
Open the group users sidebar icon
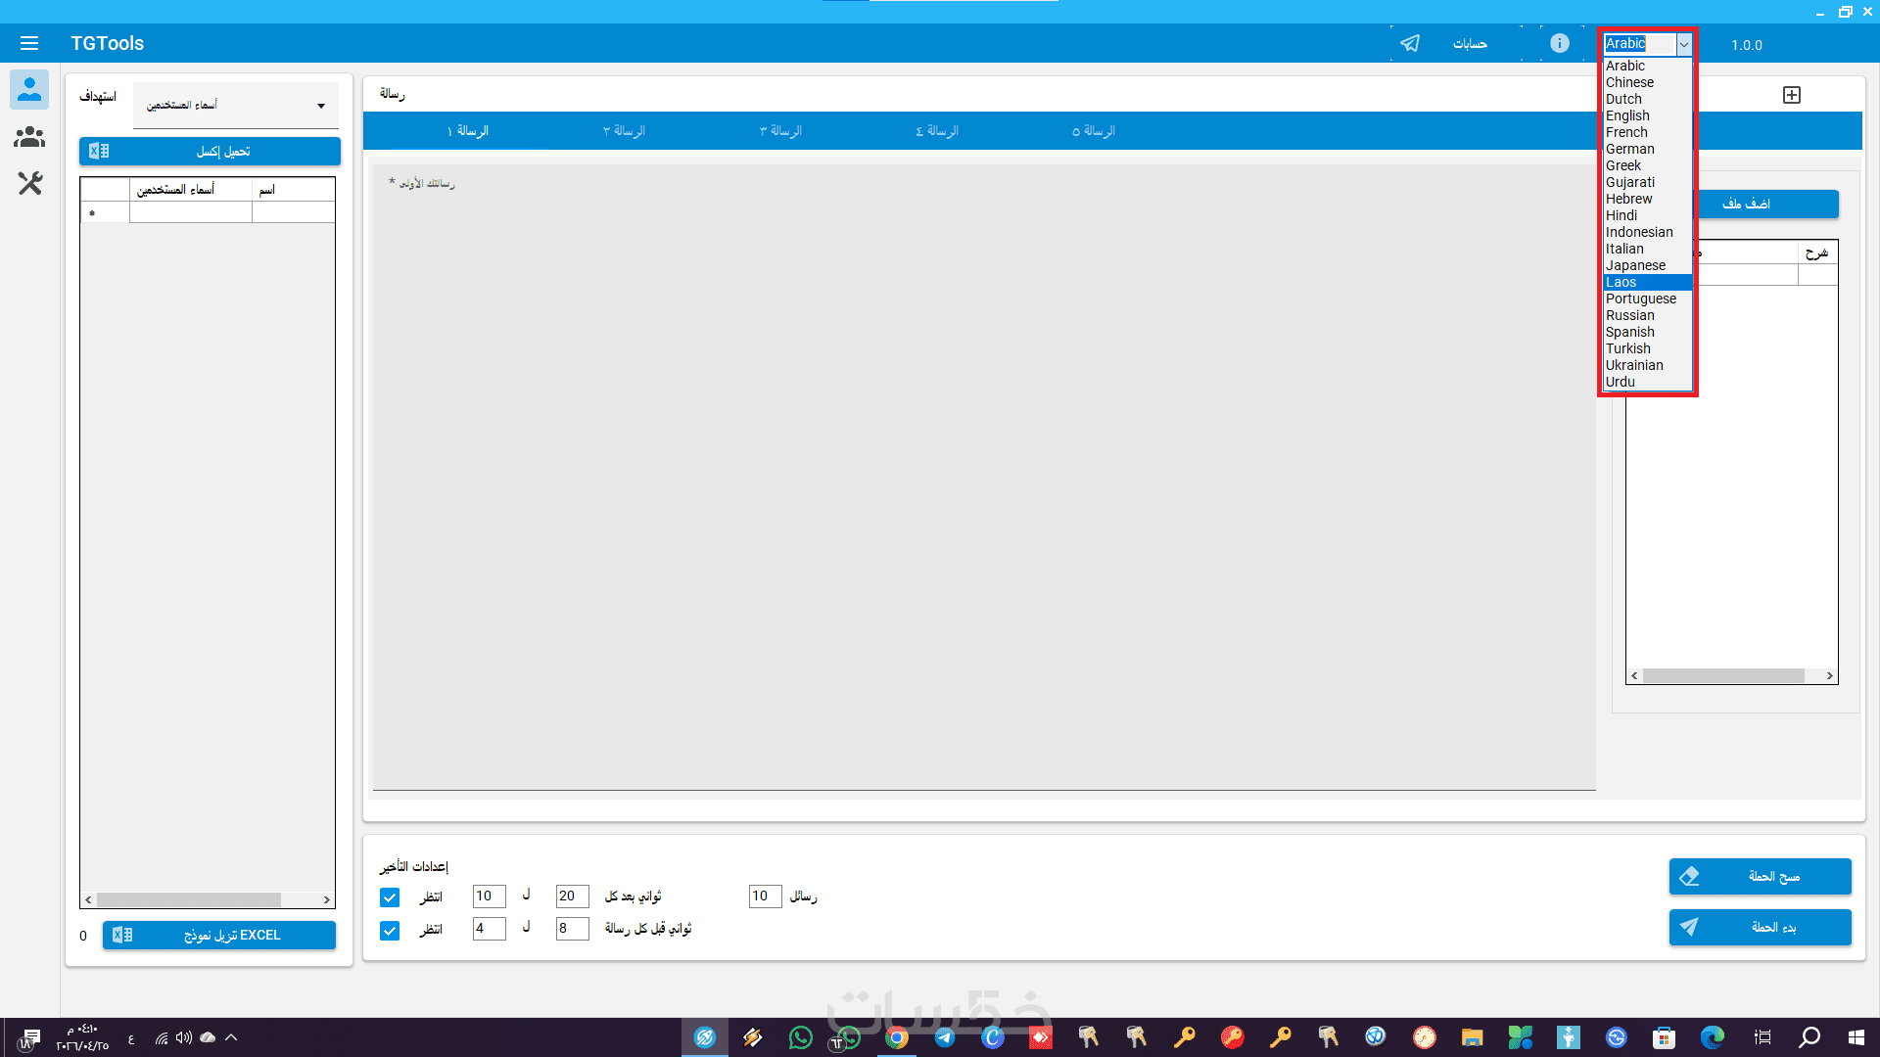coord(29,137)
